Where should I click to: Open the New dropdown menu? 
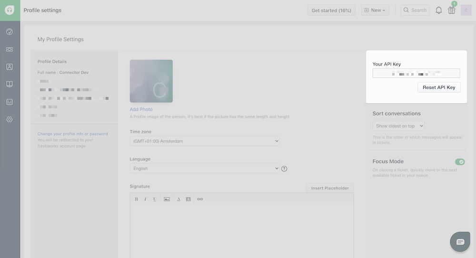(375, 10)
